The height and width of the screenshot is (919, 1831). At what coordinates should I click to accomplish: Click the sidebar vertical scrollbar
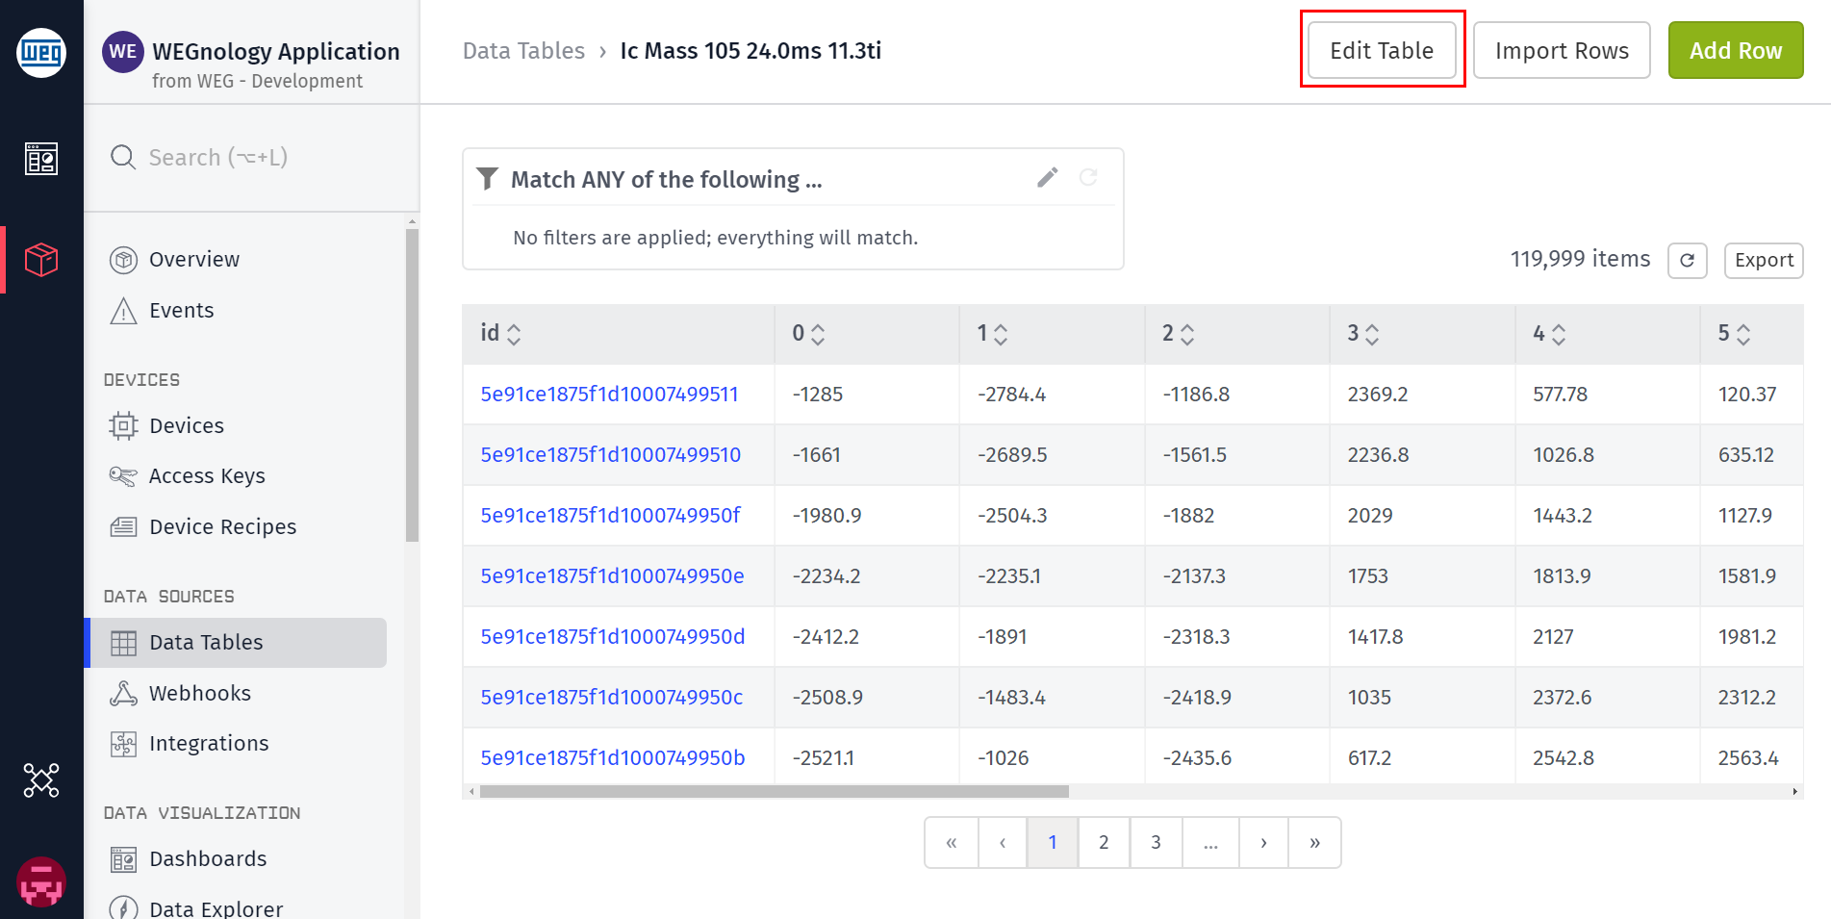coord(412,385)
